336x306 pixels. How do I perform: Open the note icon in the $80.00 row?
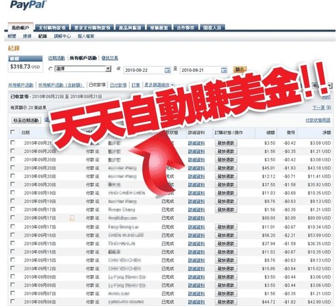point(72,218)
